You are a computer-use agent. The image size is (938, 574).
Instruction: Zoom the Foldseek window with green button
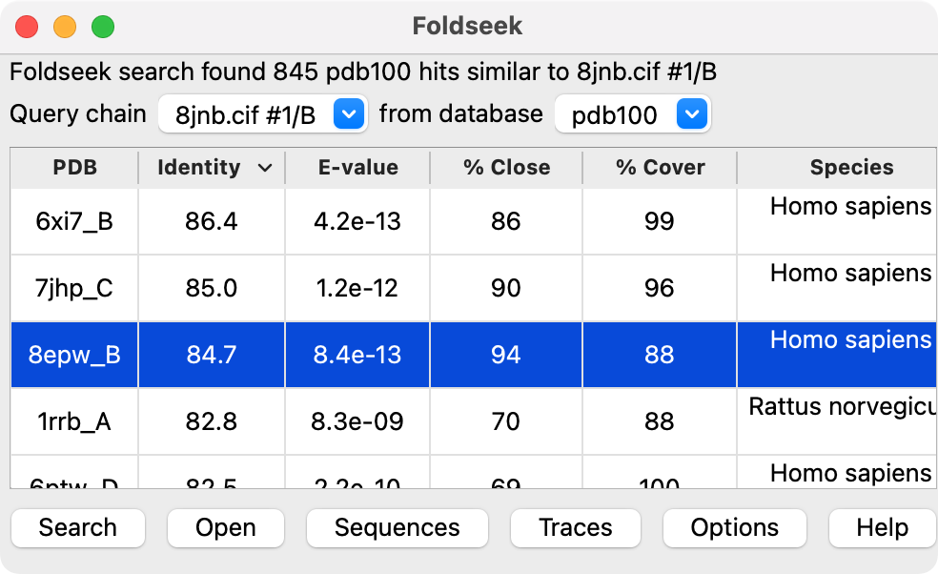(x=103, y=26)
